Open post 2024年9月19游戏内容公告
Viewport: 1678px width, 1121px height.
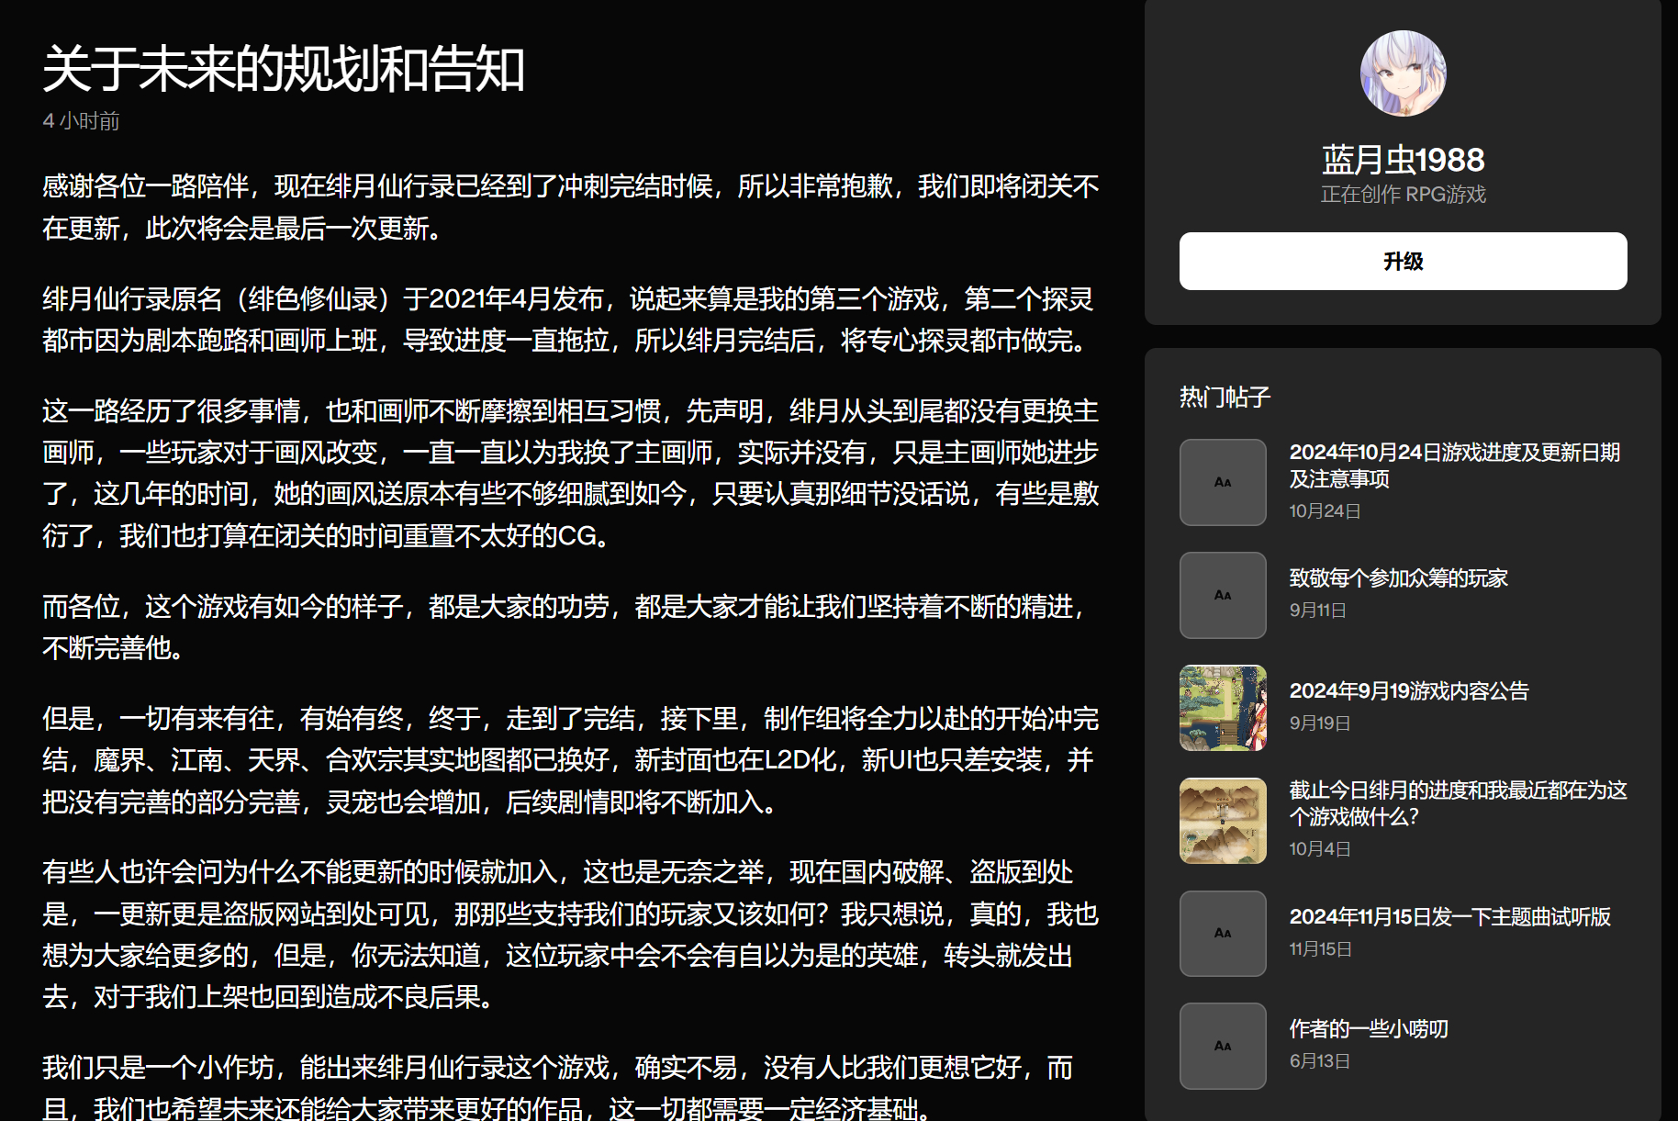(1409, 691)
